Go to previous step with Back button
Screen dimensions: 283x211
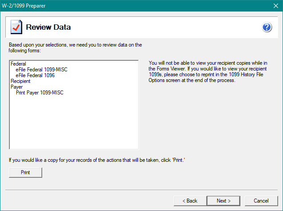(190, 201)
